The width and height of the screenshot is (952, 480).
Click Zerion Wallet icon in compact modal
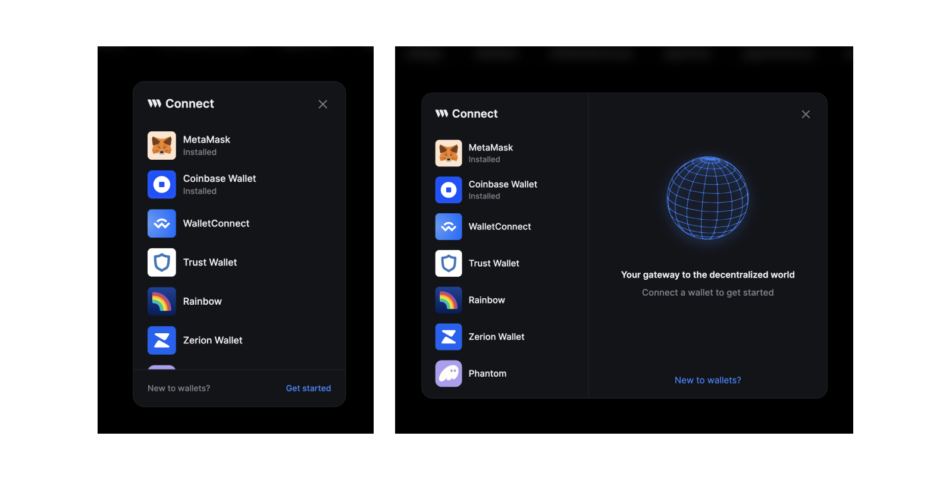coord(162,340)
